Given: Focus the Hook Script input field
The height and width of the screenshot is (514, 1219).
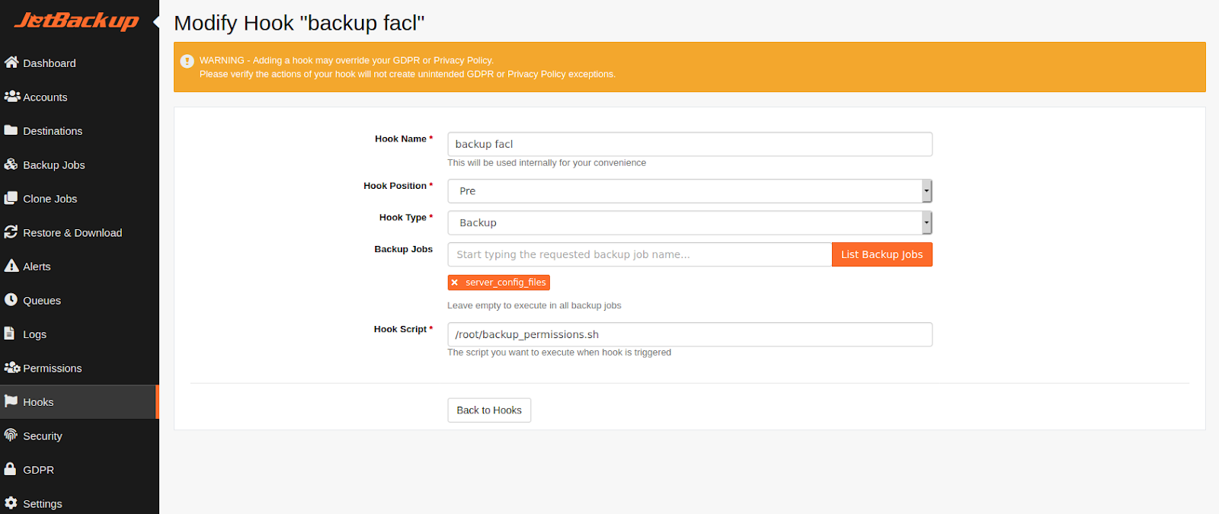Looking at the screenshot, I should (689, 334).
